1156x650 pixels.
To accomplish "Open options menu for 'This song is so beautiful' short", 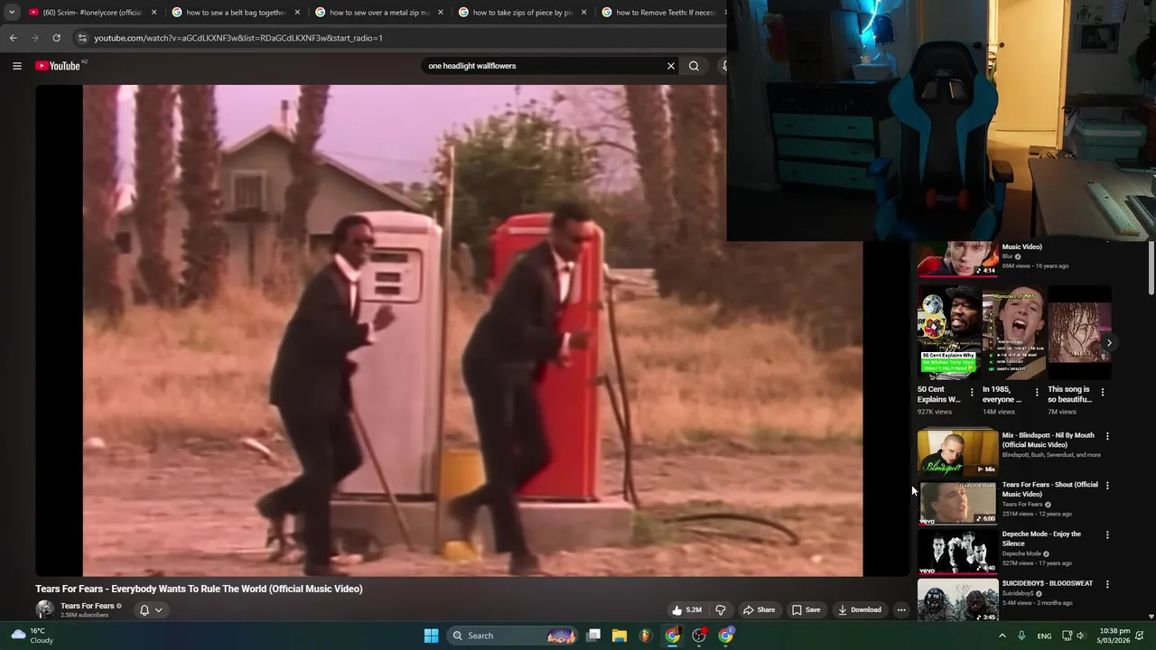I will click(1103, 392).
